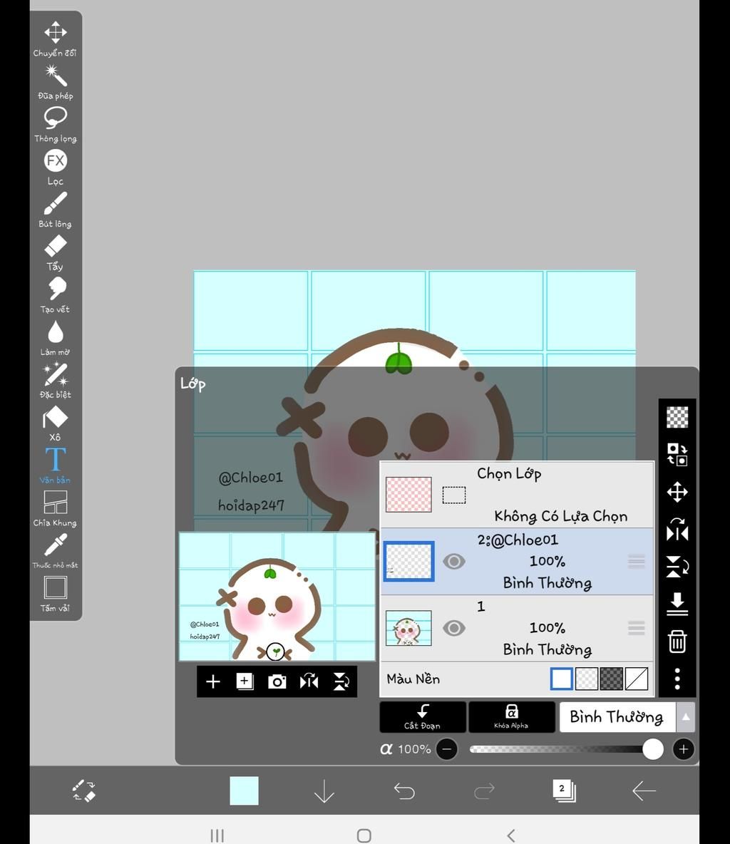This screenshot has height=844, width=730.
Task: Select layer 1 thumbnail
Action: coord(408,628)
